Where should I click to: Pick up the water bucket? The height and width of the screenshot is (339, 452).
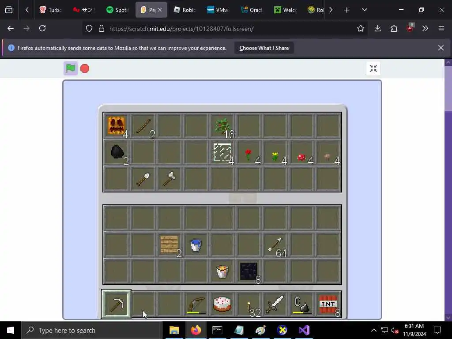pos(196,245)
